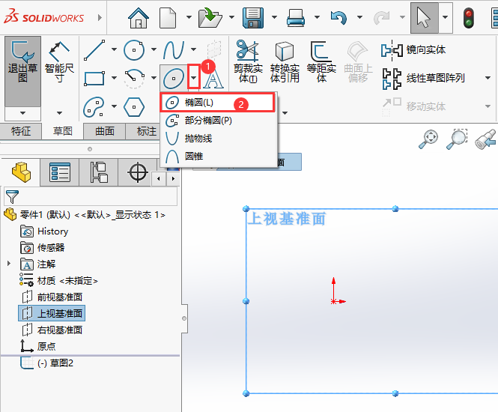Switch to the 草图 ribbon tab
This screenshot has width=498, height=412.
pos(63,131)
